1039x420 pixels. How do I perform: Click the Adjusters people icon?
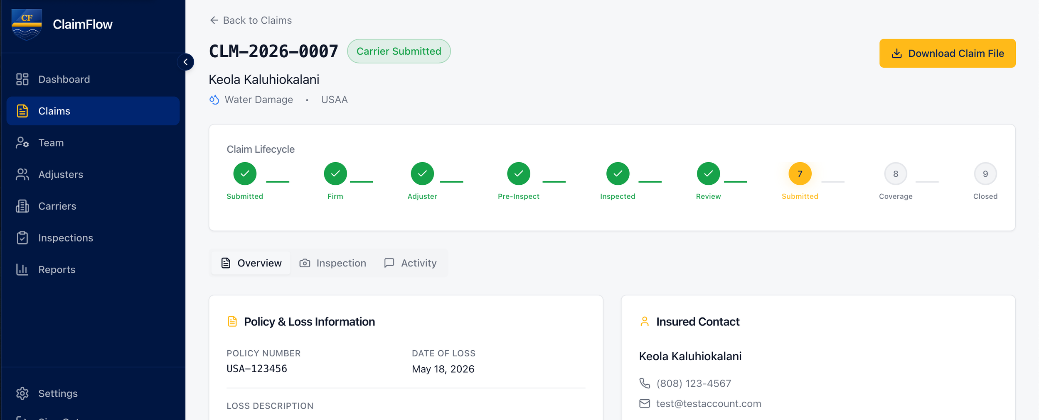coord(22,174)
